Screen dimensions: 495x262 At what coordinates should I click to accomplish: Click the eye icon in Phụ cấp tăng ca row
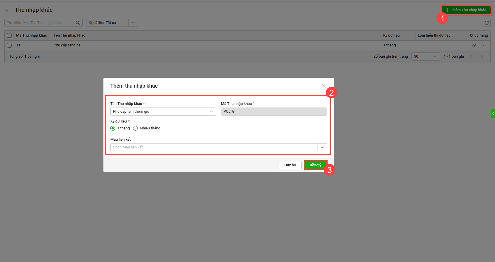point(474,45)
